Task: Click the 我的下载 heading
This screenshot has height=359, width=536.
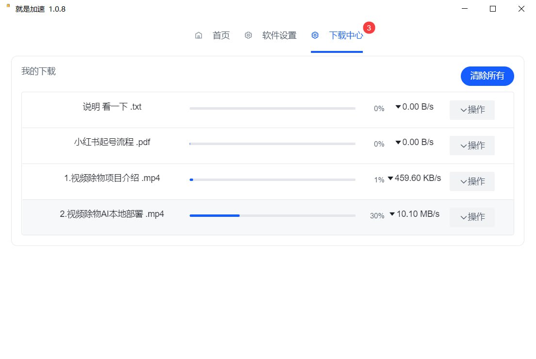Action: point(38,71)
